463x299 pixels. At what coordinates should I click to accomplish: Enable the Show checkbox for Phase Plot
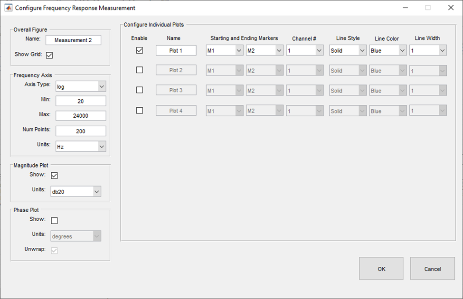click(x=55, y=220)
